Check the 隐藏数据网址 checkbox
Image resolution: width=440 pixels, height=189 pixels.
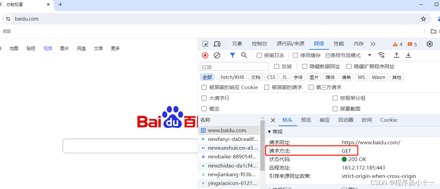pyautogui.click(x=305, y=67)
